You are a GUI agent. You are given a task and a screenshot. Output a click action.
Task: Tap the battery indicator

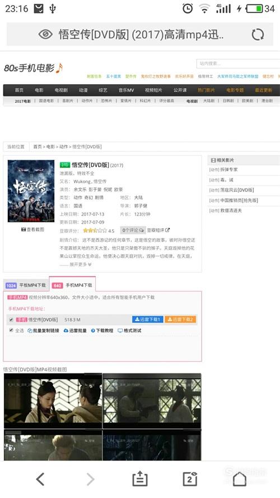tap(255, 8)
